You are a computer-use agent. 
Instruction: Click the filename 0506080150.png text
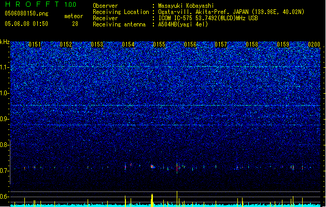click(x=26, y=13)
